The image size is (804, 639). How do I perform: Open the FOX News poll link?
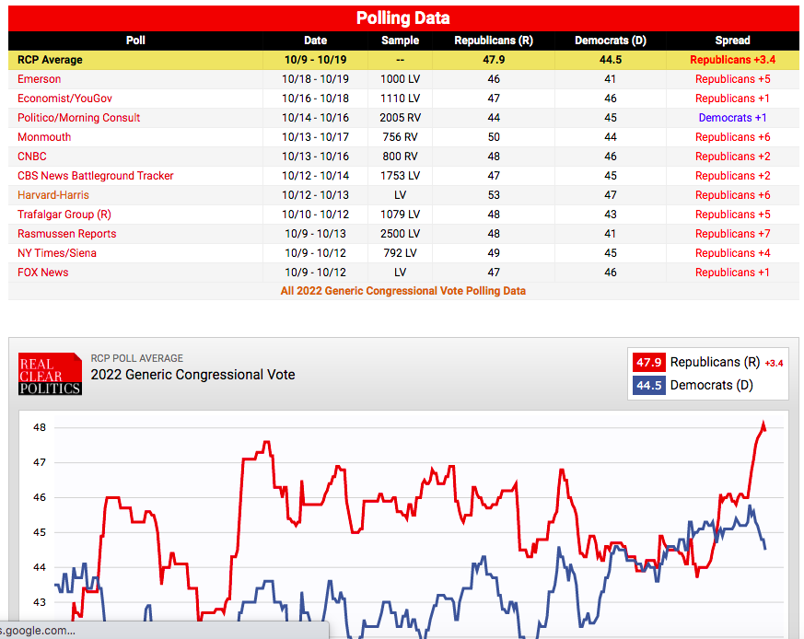click(x=43, y=273)
